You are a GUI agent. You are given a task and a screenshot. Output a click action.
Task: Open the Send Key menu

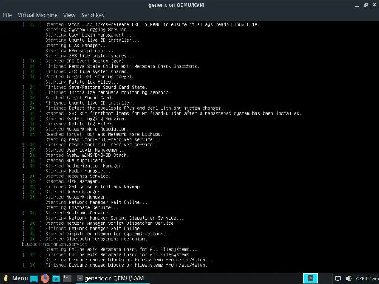coord(93,15)
